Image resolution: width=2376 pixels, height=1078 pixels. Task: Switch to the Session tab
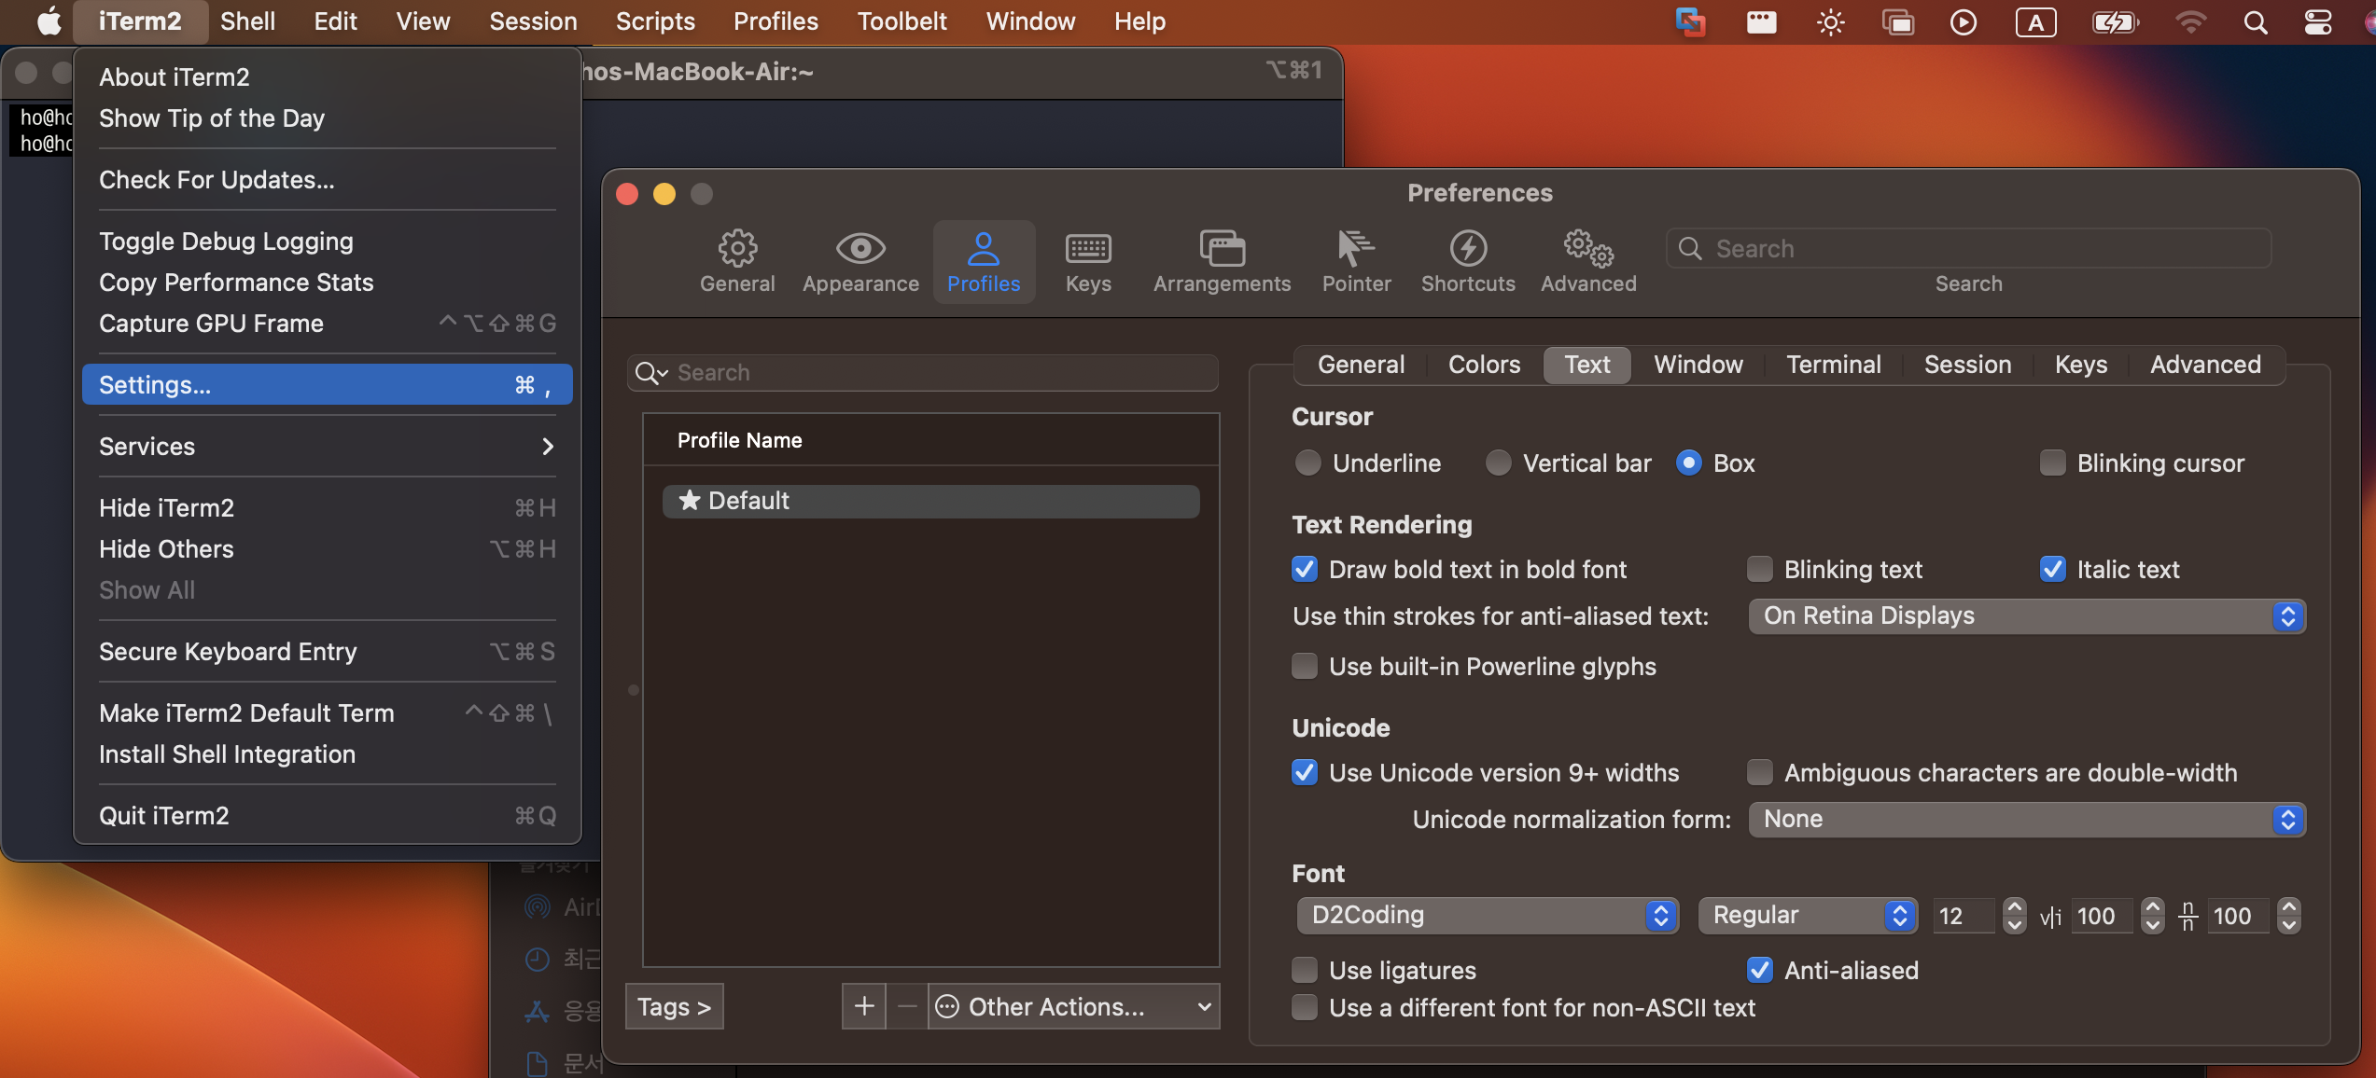(1967, 365)
